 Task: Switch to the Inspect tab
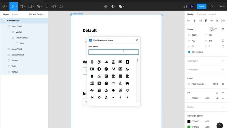pyautogui.click(x=212, y=14)
